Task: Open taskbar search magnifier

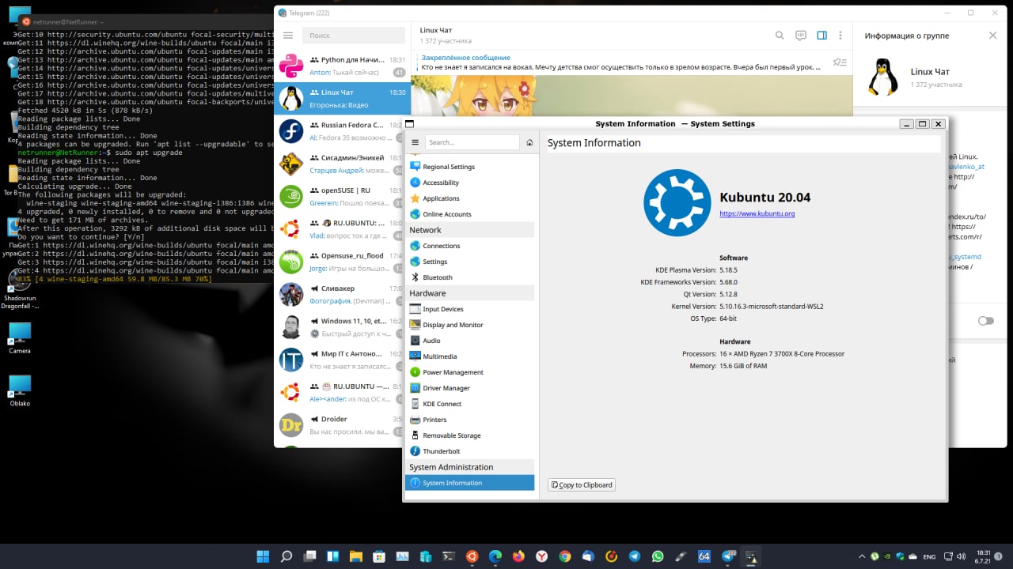Action: coord(286,556)
